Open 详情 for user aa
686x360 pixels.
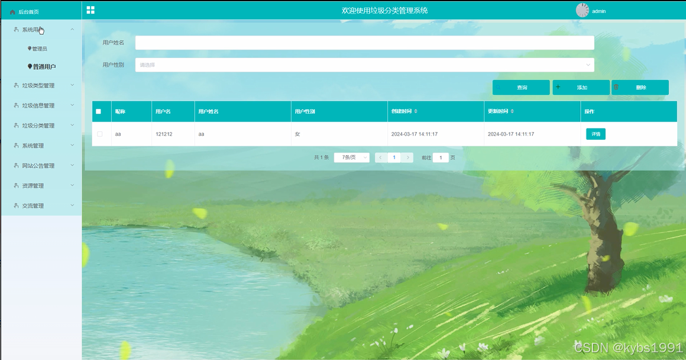(x=596, y=134)
